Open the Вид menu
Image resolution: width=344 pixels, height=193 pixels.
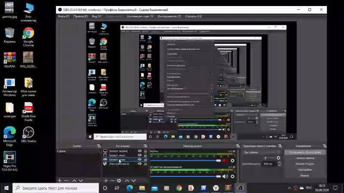click(96, 16)
